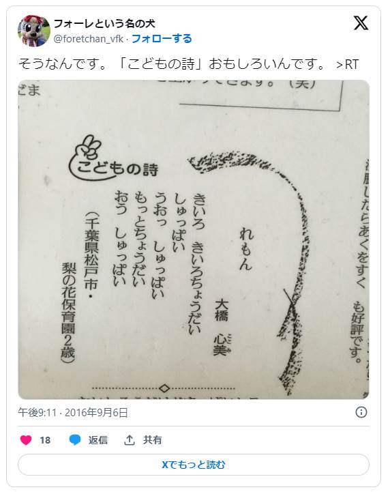Follow the account via フォローする
The image size is (390, 494).
tap(162, 39)
